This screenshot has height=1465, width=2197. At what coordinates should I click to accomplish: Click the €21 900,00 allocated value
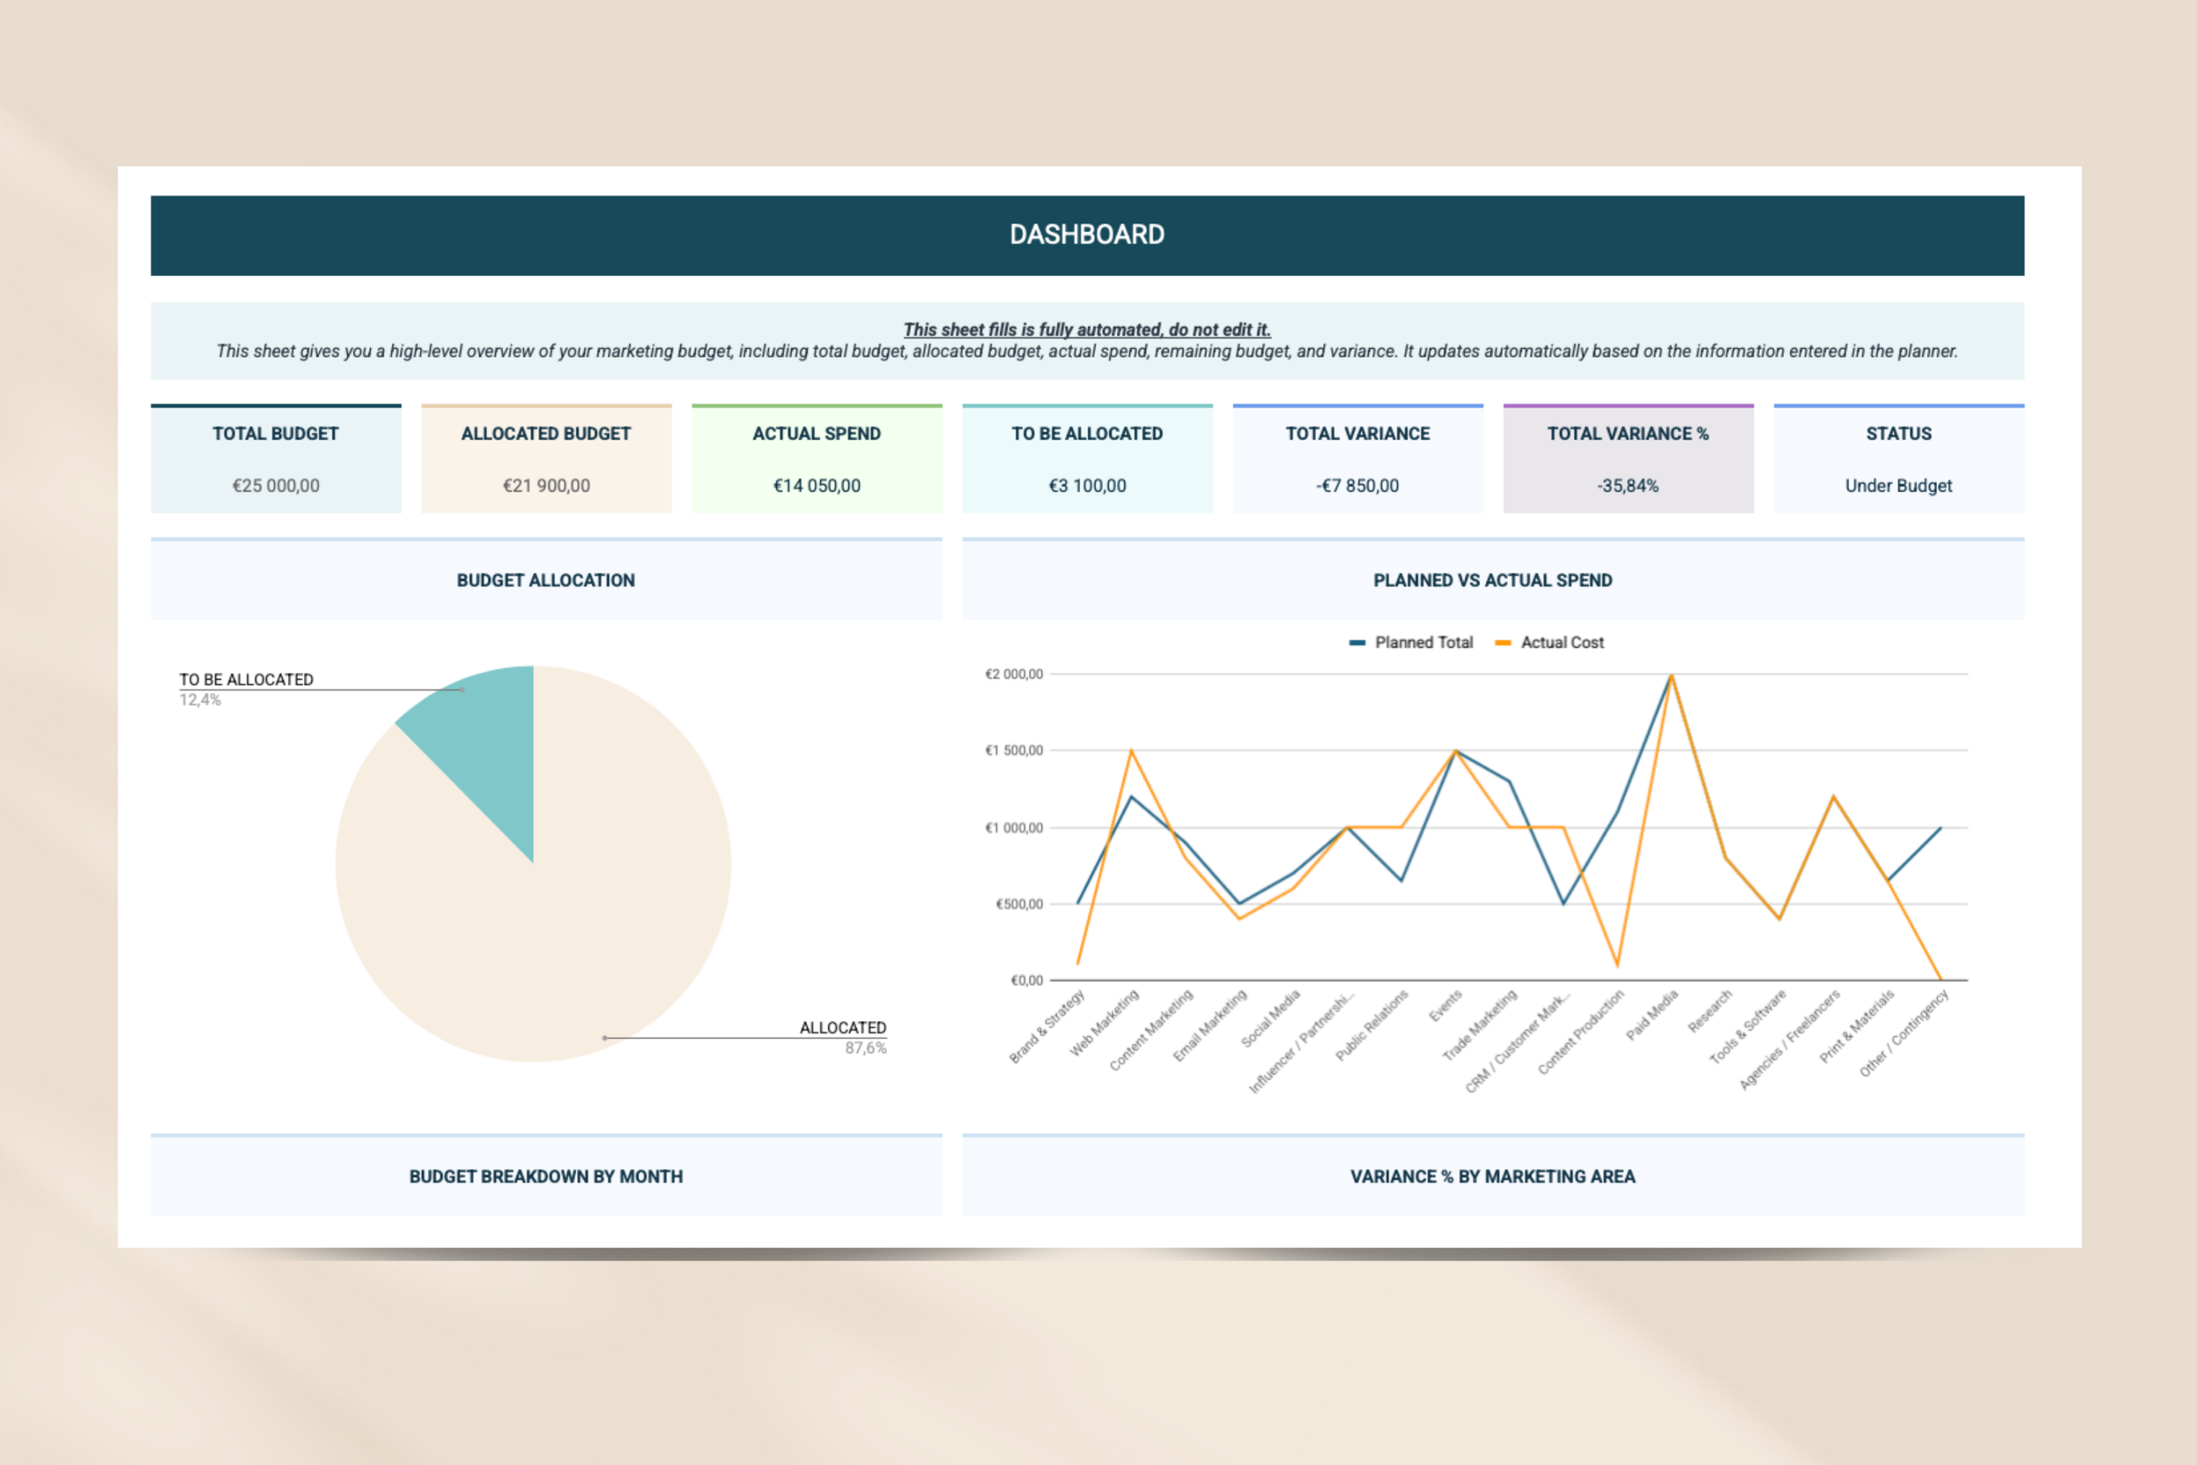pos(547,486)
